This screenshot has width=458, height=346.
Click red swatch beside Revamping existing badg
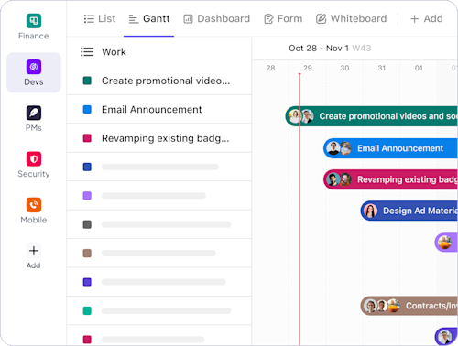[87, 138]
